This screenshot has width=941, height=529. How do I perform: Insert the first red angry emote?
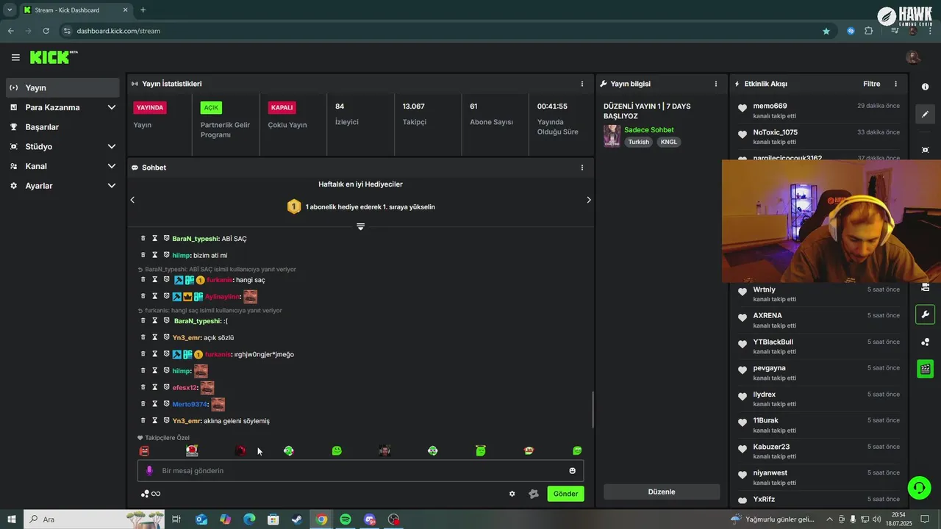click(144, 450)
